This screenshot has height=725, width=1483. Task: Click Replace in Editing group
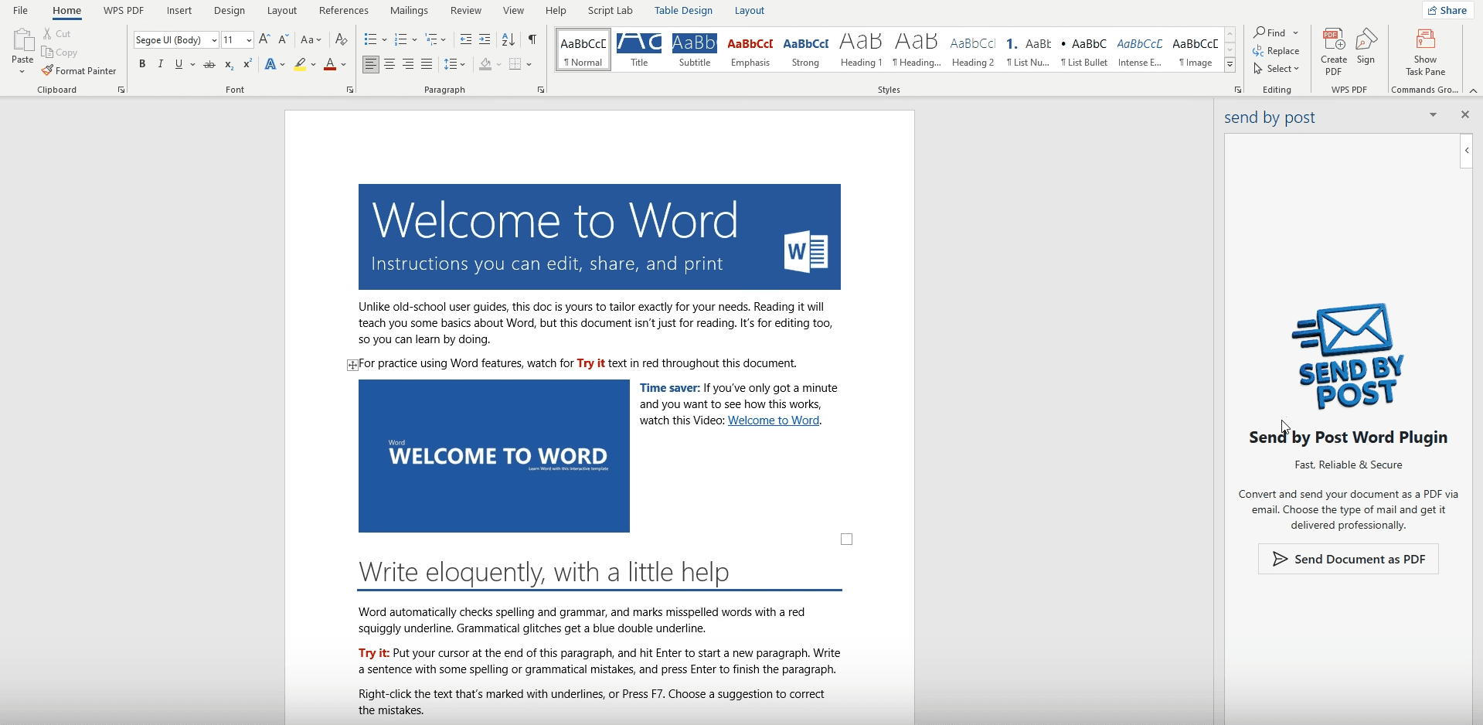(1277, 51)
